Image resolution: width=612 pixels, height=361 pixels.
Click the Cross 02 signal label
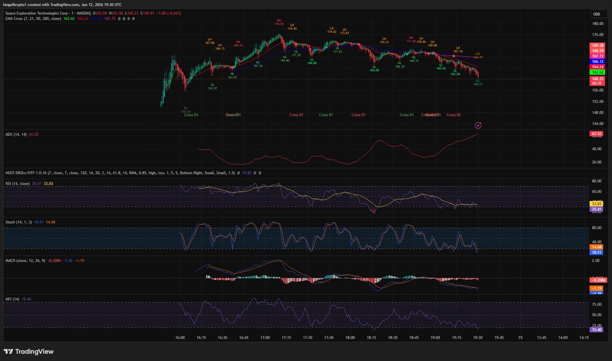point(453,115)
